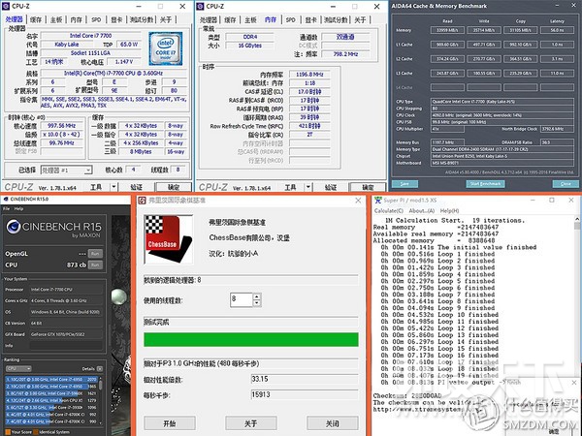The height and width of the screenshot is (436, 582).
Task: Run the CPU test in Cinebench
Action: point(95,265)
